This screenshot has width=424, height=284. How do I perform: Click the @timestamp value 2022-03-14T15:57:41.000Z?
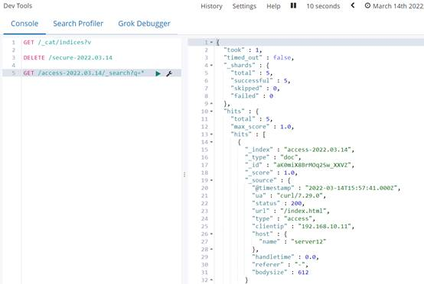click(351, 188)
